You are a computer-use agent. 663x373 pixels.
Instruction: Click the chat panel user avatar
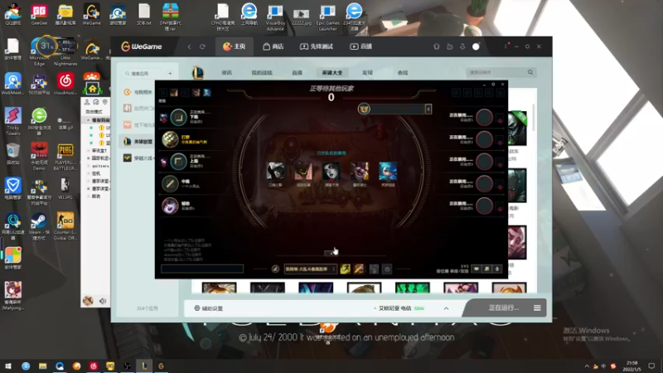88,301
